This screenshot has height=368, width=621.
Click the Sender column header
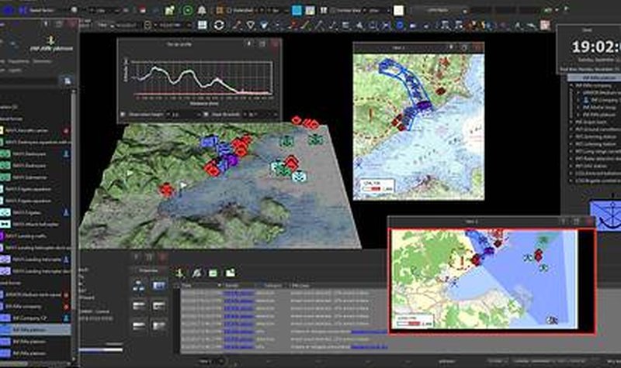240,285
